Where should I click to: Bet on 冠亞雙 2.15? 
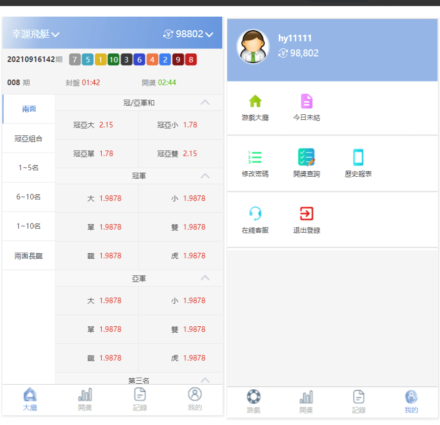coord(180,154)
